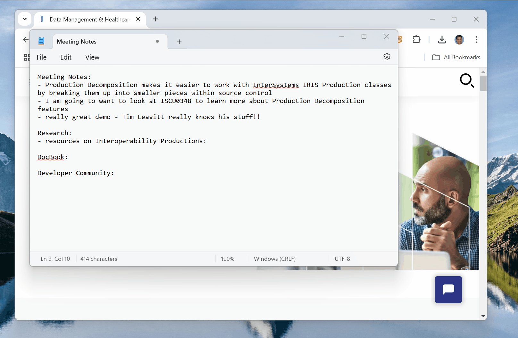Click the browser back arrow

(26, 39)
